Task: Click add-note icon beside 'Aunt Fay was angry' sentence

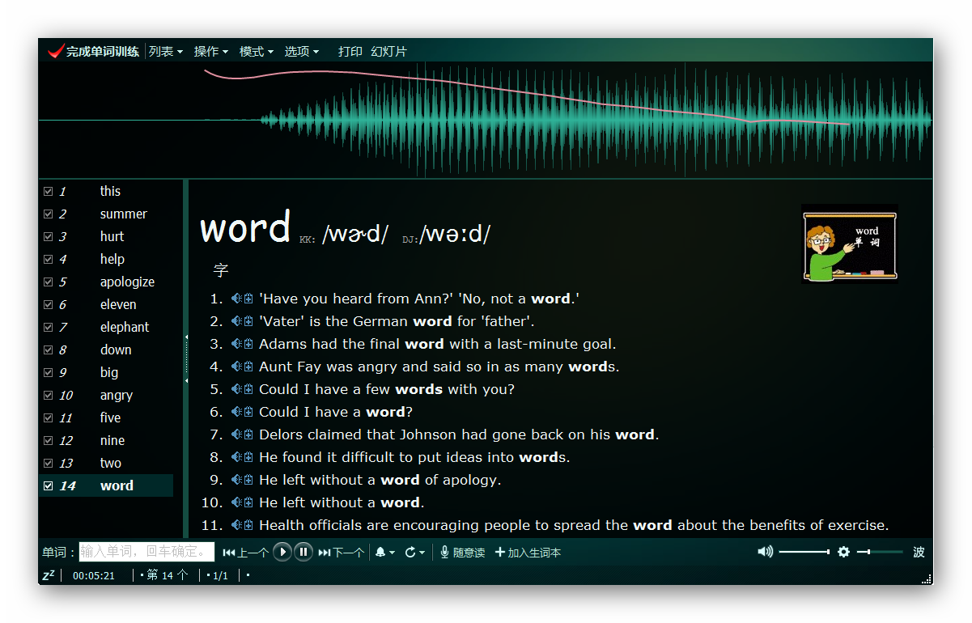Action: click(248, 367)
